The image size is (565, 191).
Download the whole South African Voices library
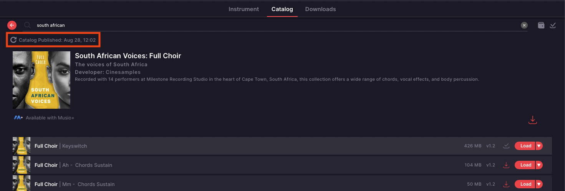(532, 120)
